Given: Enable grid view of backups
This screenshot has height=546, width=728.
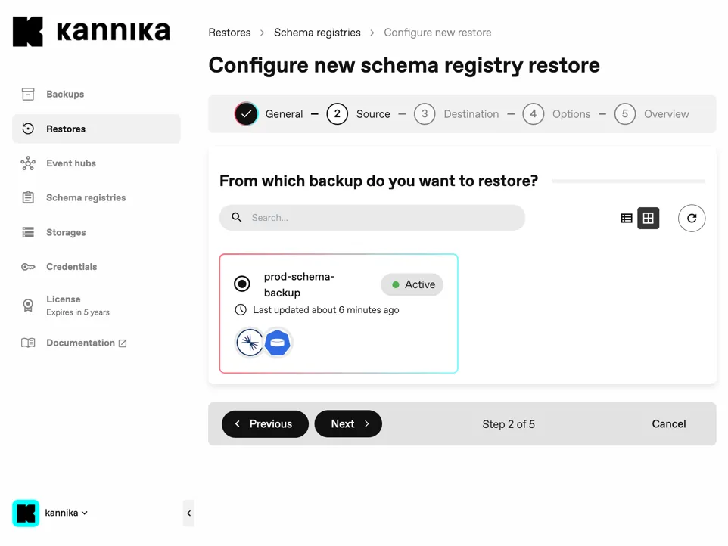Looking at the screenshot, I should tap(648, 218).
